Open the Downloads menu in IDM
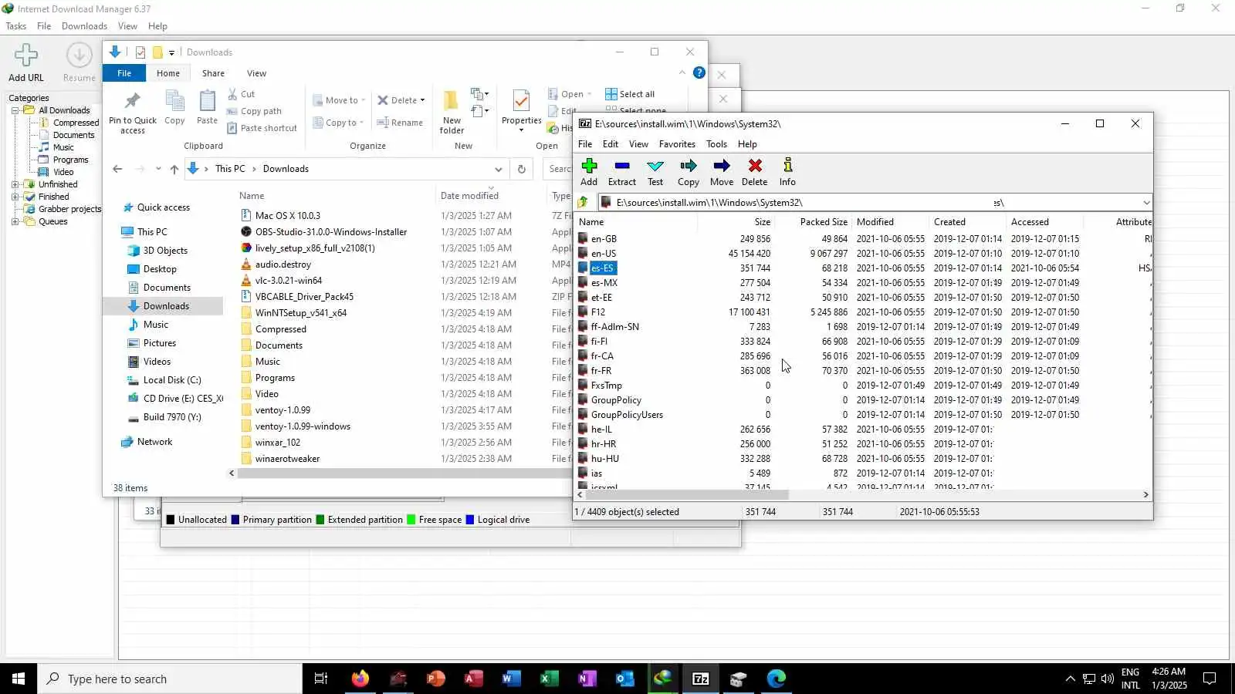Image resolution: width=1235 pixels, height=694 pixels. (85, 26)
